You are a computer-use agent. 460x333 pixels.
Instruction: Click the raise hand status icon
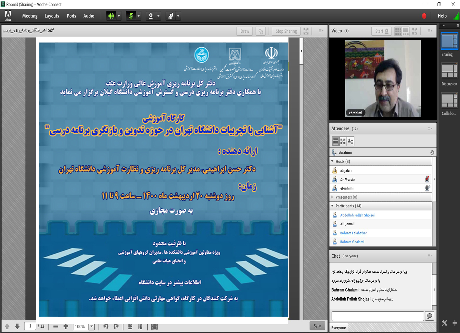click(171, 16)
